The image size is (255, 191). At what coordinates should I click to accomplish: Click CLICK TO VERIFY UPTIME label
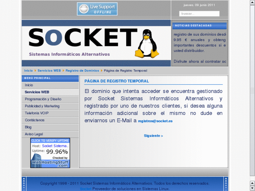click(50, 141)
